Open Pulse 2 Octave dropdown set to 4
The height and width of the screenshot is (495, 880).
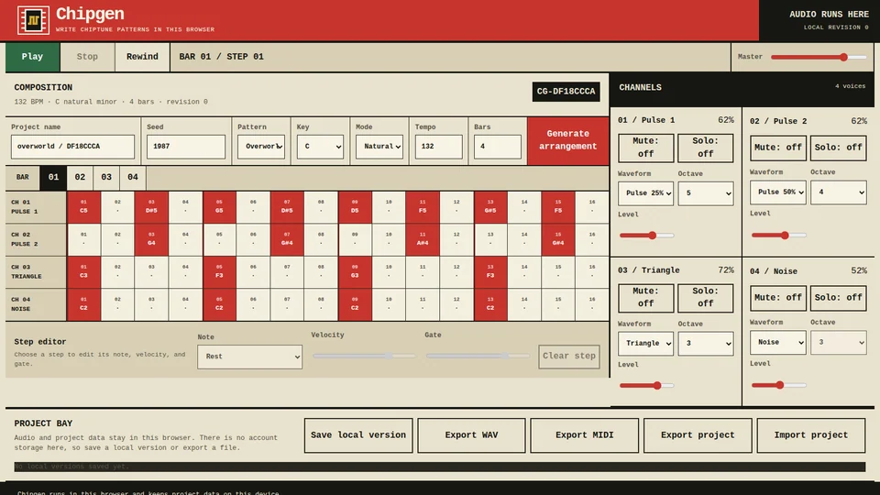(839, 192)
